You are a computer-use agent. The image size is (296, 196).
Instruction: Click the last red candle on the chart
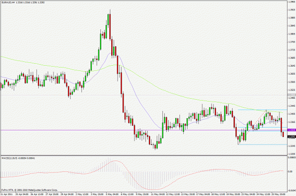[x=283, y=135]
